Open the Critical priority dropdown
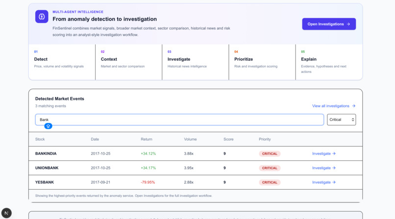The height and width of the screenshot is (219, 395). (x=342, y=120)
